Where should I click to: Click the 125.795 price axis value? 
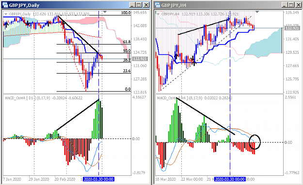(x=292, y=79)
